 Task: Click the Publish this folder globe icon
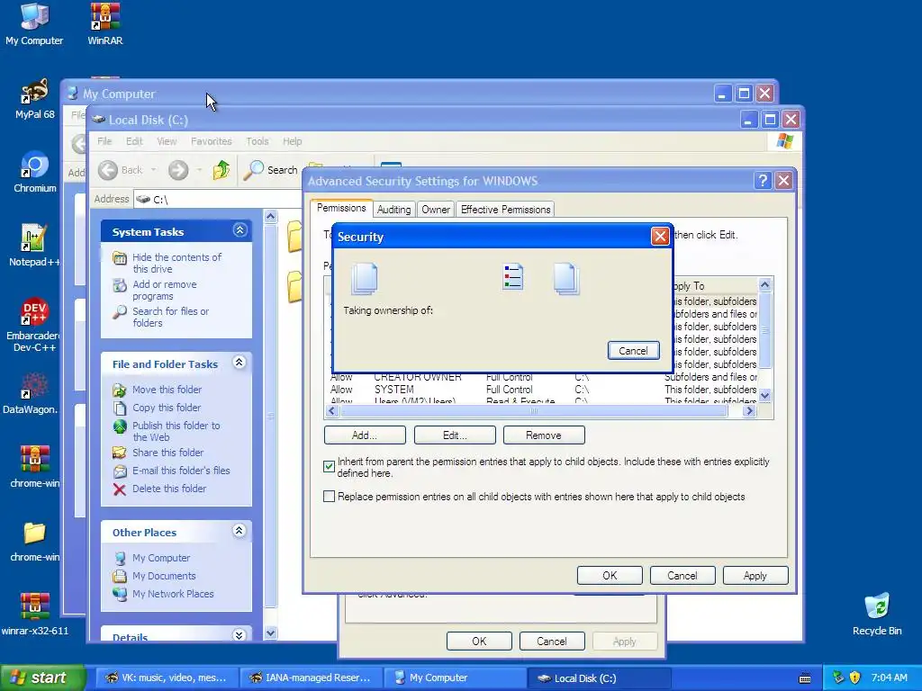[120, 426]
